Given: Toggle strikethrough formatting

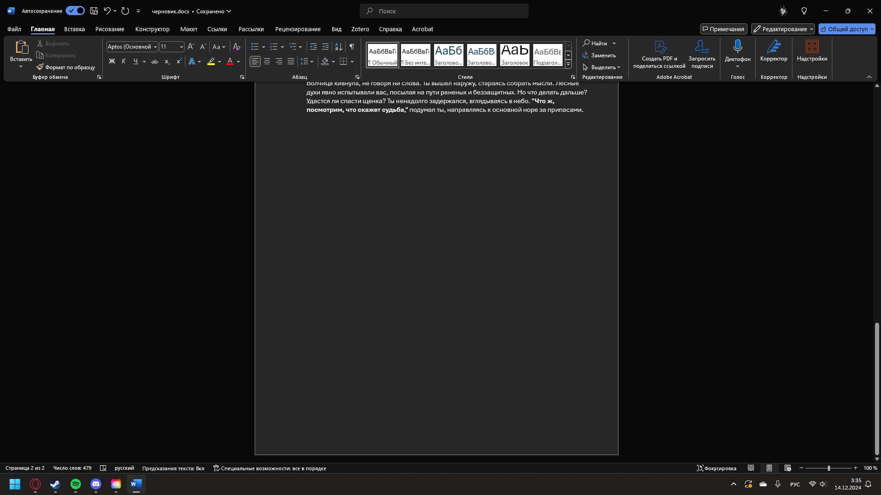Looking at the screenshot, I should (x=155, y=61).
